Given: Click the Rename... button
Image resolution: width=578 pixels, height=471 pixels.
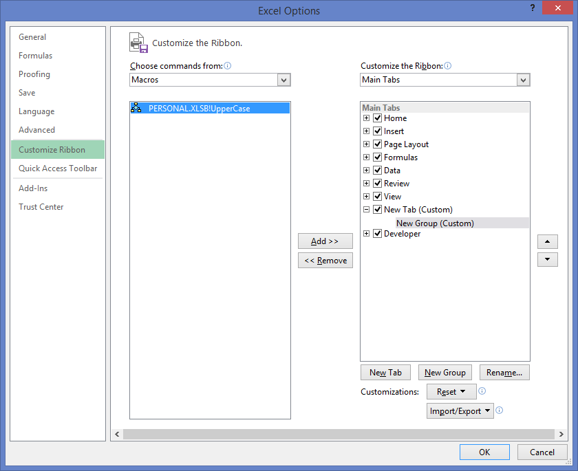Looking at the screenshot, I should coord(504,372).
